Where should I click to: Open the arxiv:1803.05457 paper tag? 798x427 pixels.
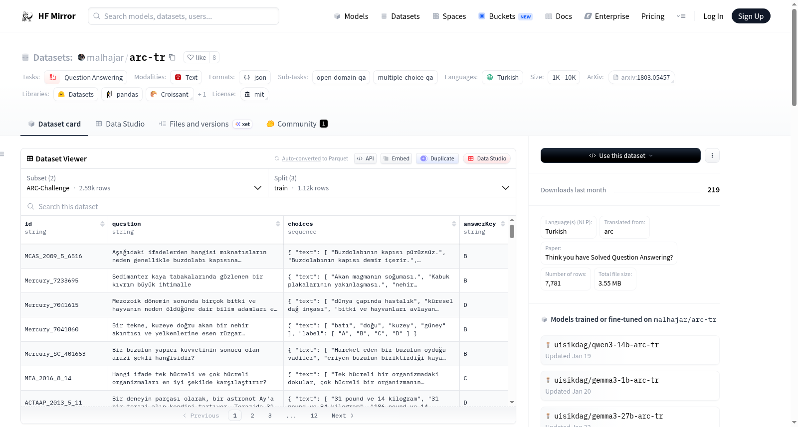641,77
